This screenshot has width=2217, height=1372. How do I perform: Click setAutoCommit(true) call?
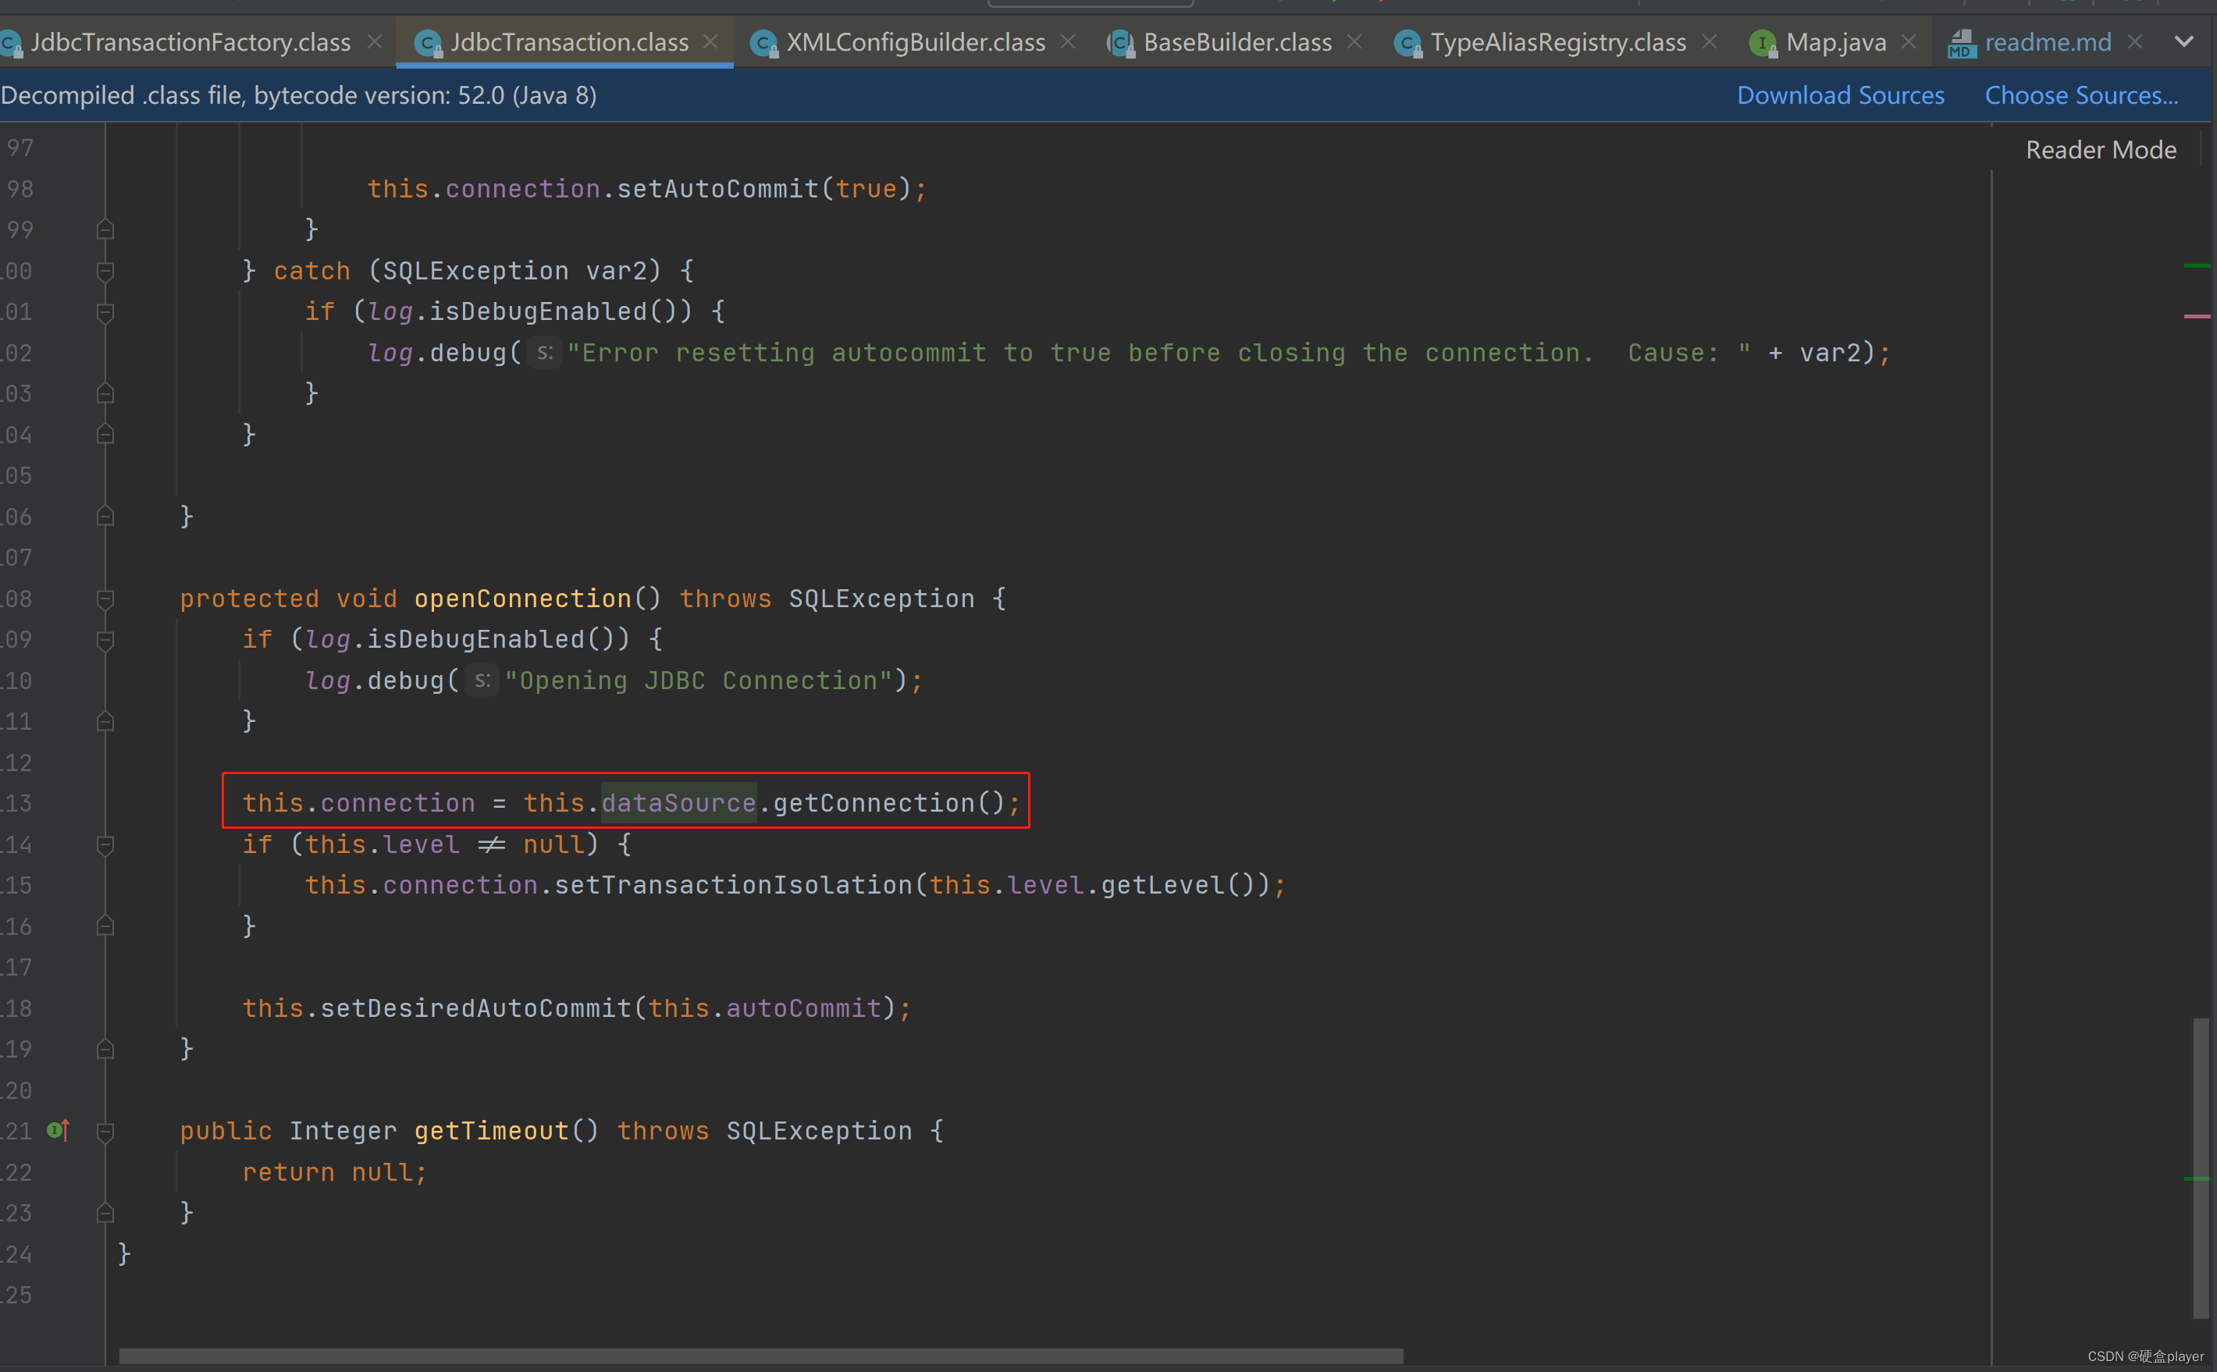tap(764, 189)
